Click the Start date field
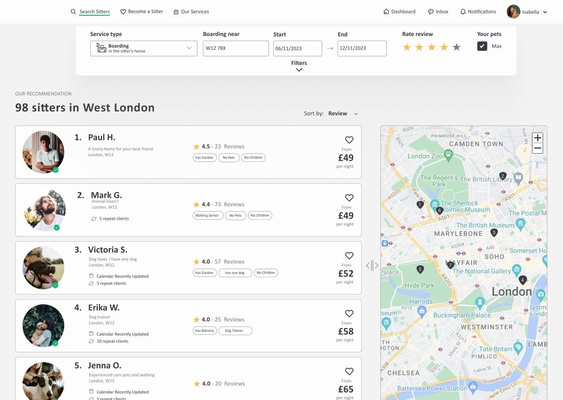Screen dimensions: 563x400 pyautogui.click(x=298, y=48)
